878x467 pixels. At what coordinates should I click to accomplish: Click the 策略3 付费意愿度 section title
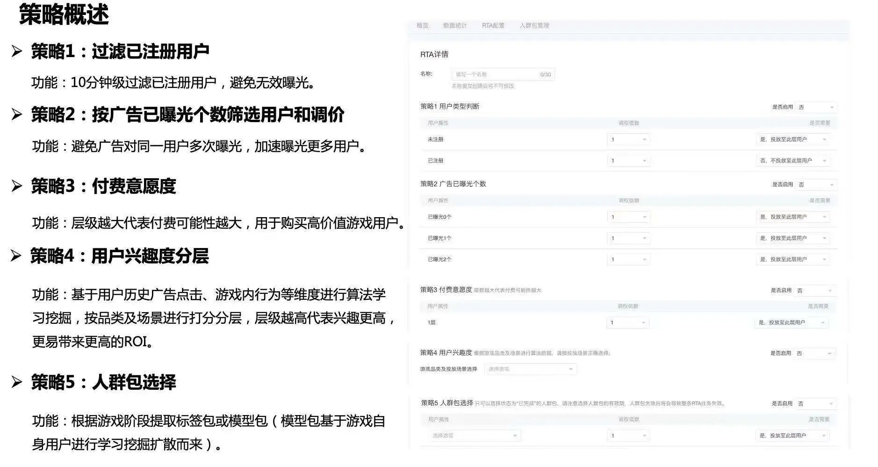point(446,290)
